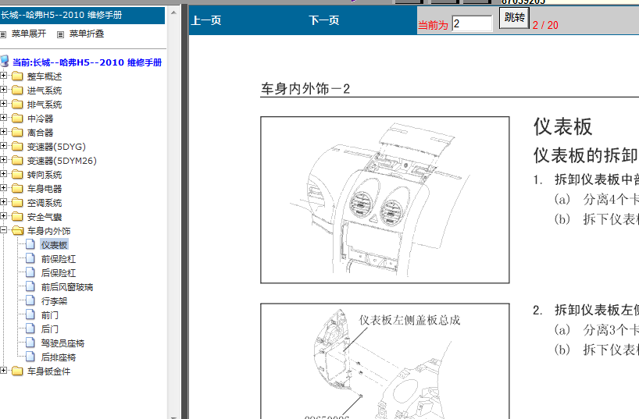Click the 后排座椅 page icon
The height and width of the screenshot is (419, 639).
point(30,357)
